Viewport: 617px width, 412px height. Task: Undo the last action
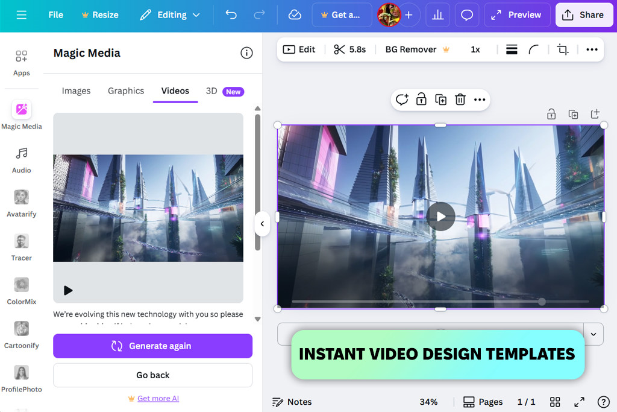coord(231,15)
